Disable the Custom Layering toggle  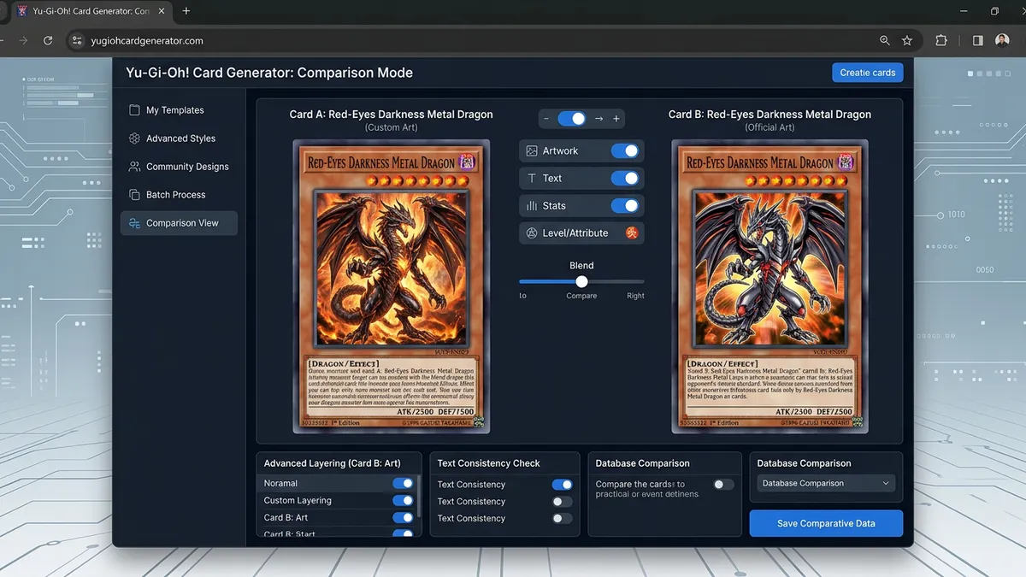click(x=402, y=500)
